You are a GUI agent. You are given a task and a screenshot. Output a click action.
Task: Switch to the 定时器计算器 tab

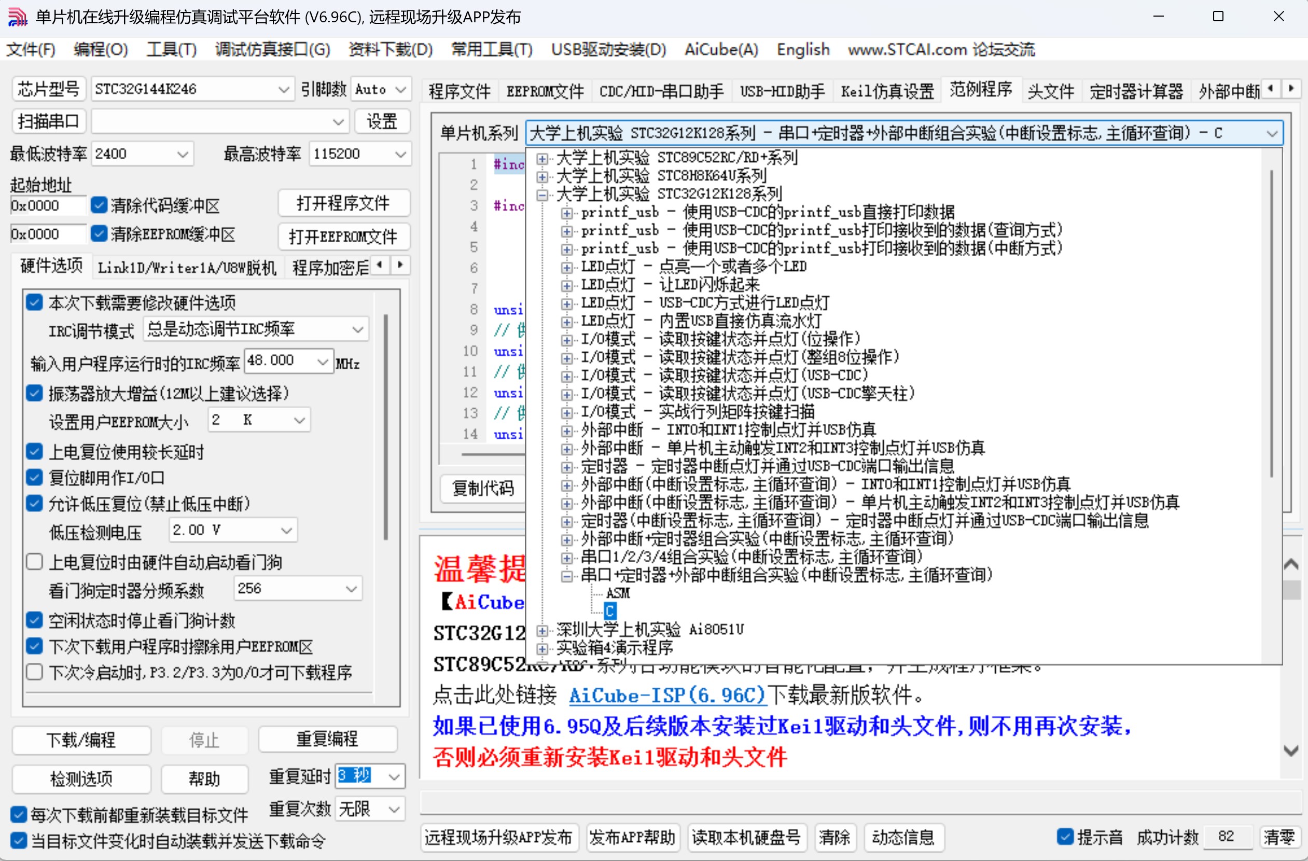point(1135,91)
